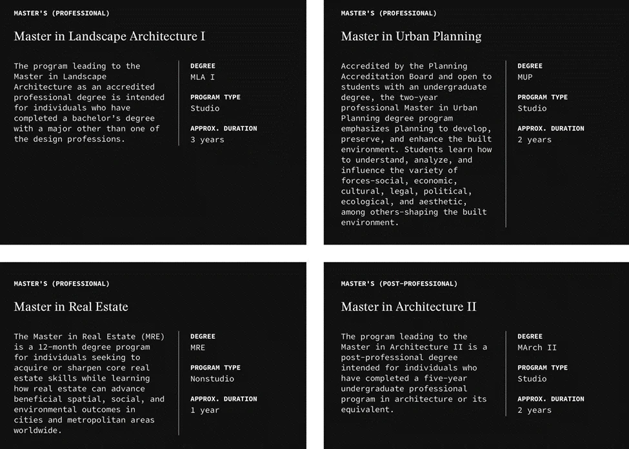This screenshot has height=449, width=629.
Task: Click Real Estate program description paragraph
Action: pos(89,383)
